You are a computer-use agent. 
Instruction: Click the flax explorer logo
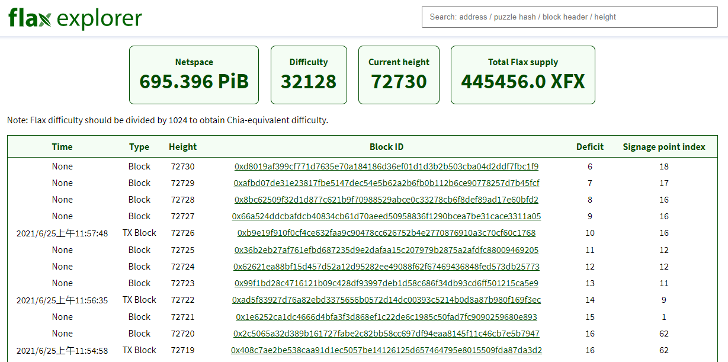point(75,19)
